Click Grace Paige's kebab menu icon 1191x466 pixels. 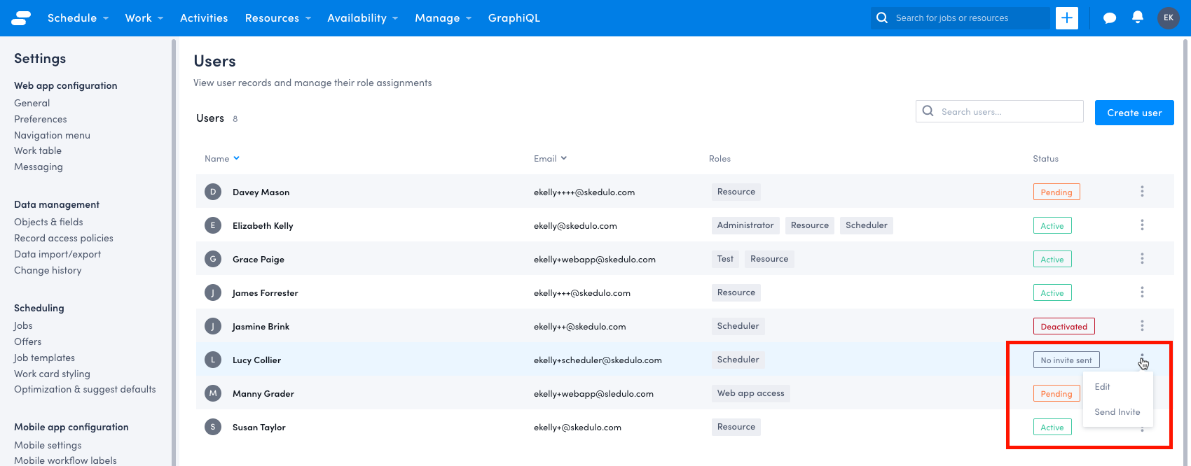1142,259
